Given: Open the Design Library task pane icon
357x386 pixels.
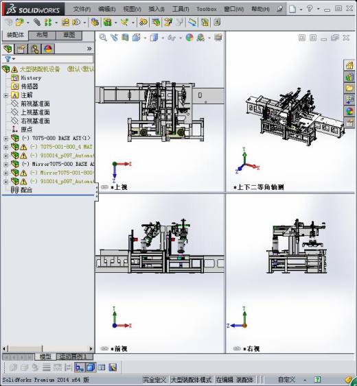Looking at the screenshot, I should (349, 77).
